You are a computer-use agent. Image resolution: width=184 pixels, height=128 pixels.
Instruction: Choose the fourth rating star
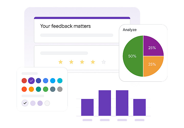coord(93,62)
